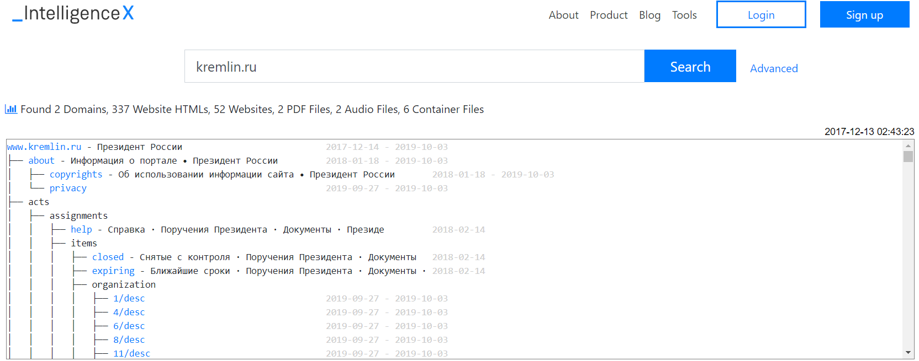Click the Login button
919x361 pixels.
coord(760,15)
